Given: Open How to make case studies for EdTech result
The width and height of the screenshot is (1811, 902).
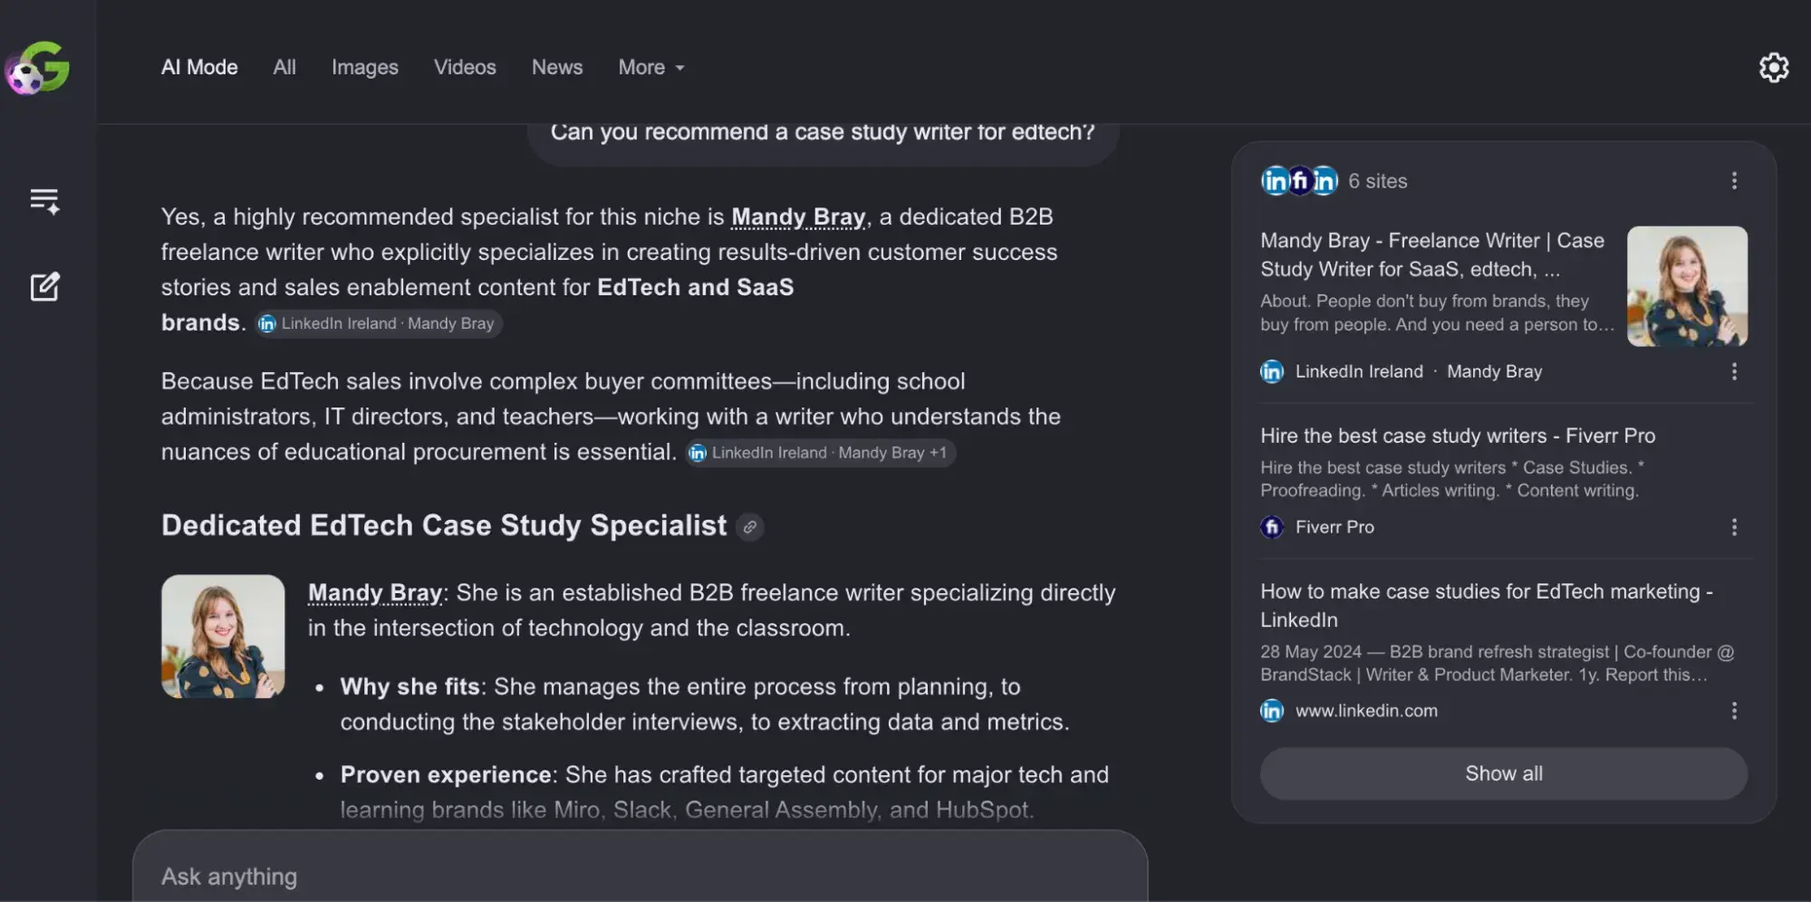Looking at the screenshot, I should coord(1487,605).
